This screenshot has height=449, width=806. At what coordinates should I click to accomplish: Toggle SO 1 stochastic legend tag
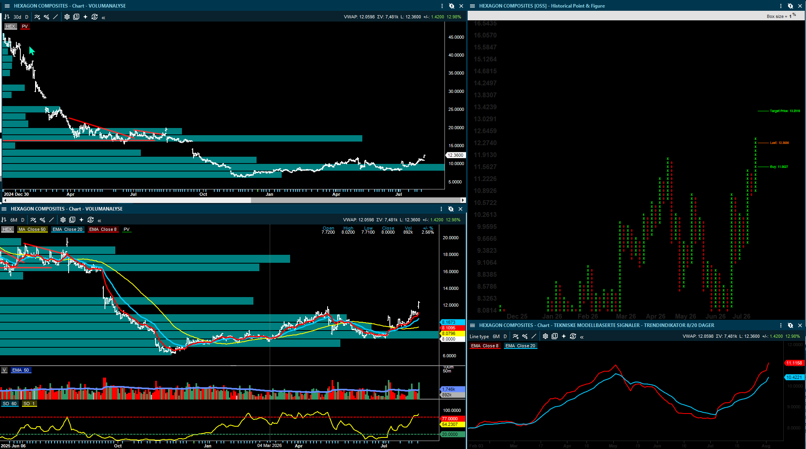point(29,404)
